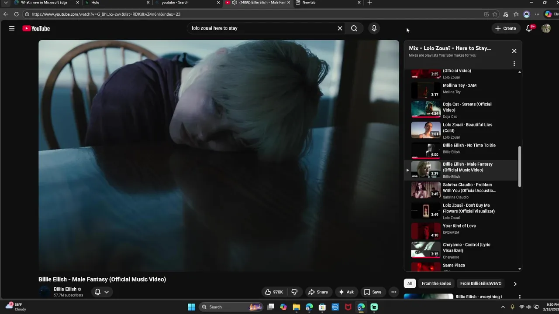Open YouTube notifications bell
The image size is (559, 314).
[529, 28]
